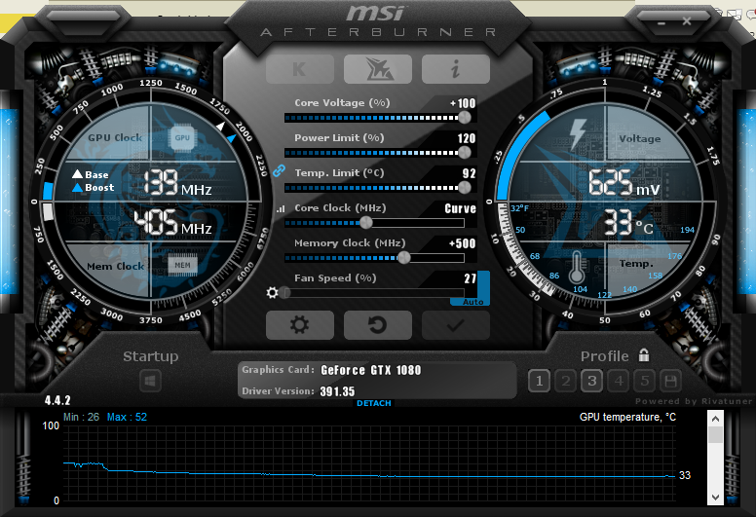Click the Temp. Limit slider handle
The image size is (756, 517).
(x=465, y=188)
